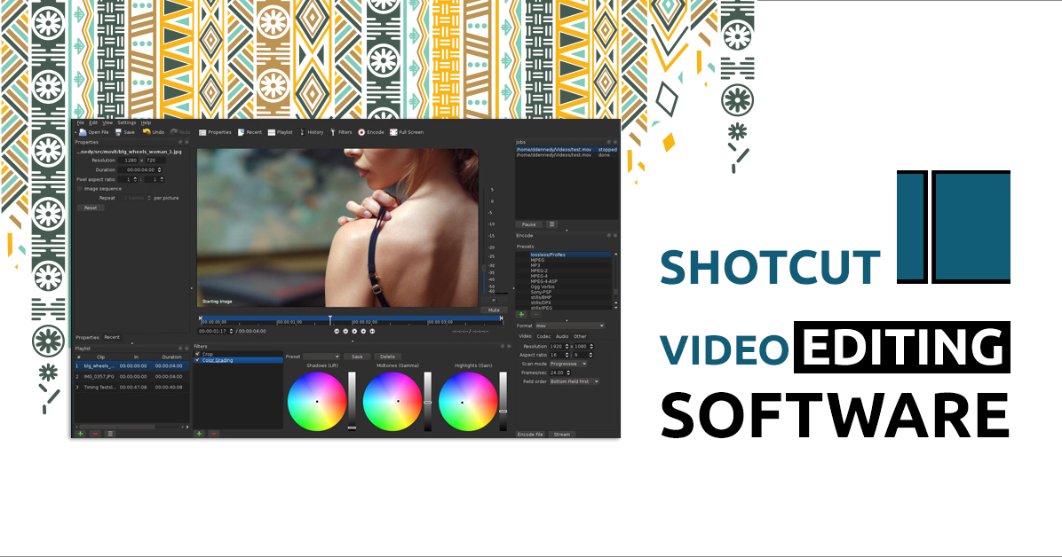Close the Properties panel
Image resolution: width=1062 pixels, height=557 pixels.
coord(187,142)
